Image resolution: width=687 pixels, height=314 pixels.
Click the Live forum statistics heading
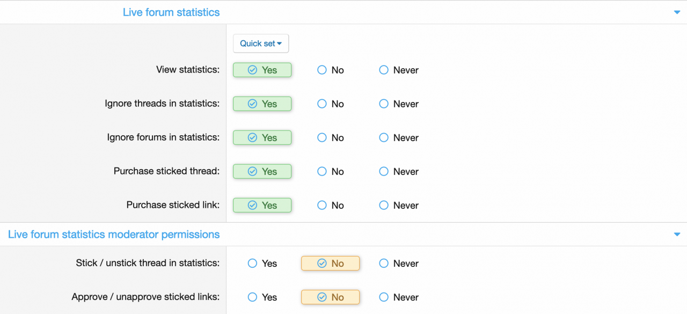[x=171, y=12]
